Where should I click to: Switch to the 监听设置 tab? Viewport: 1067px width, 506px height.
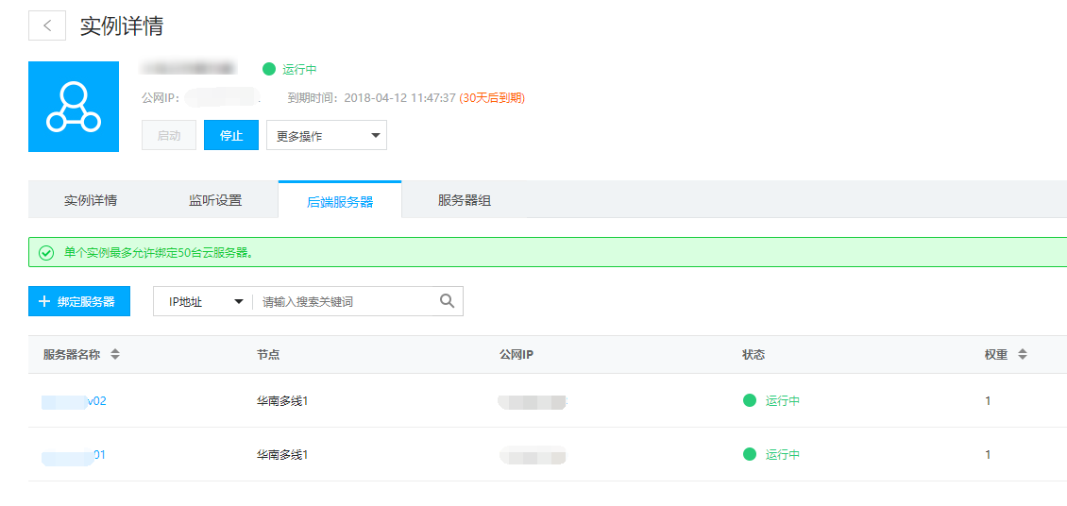coord(215,200)
